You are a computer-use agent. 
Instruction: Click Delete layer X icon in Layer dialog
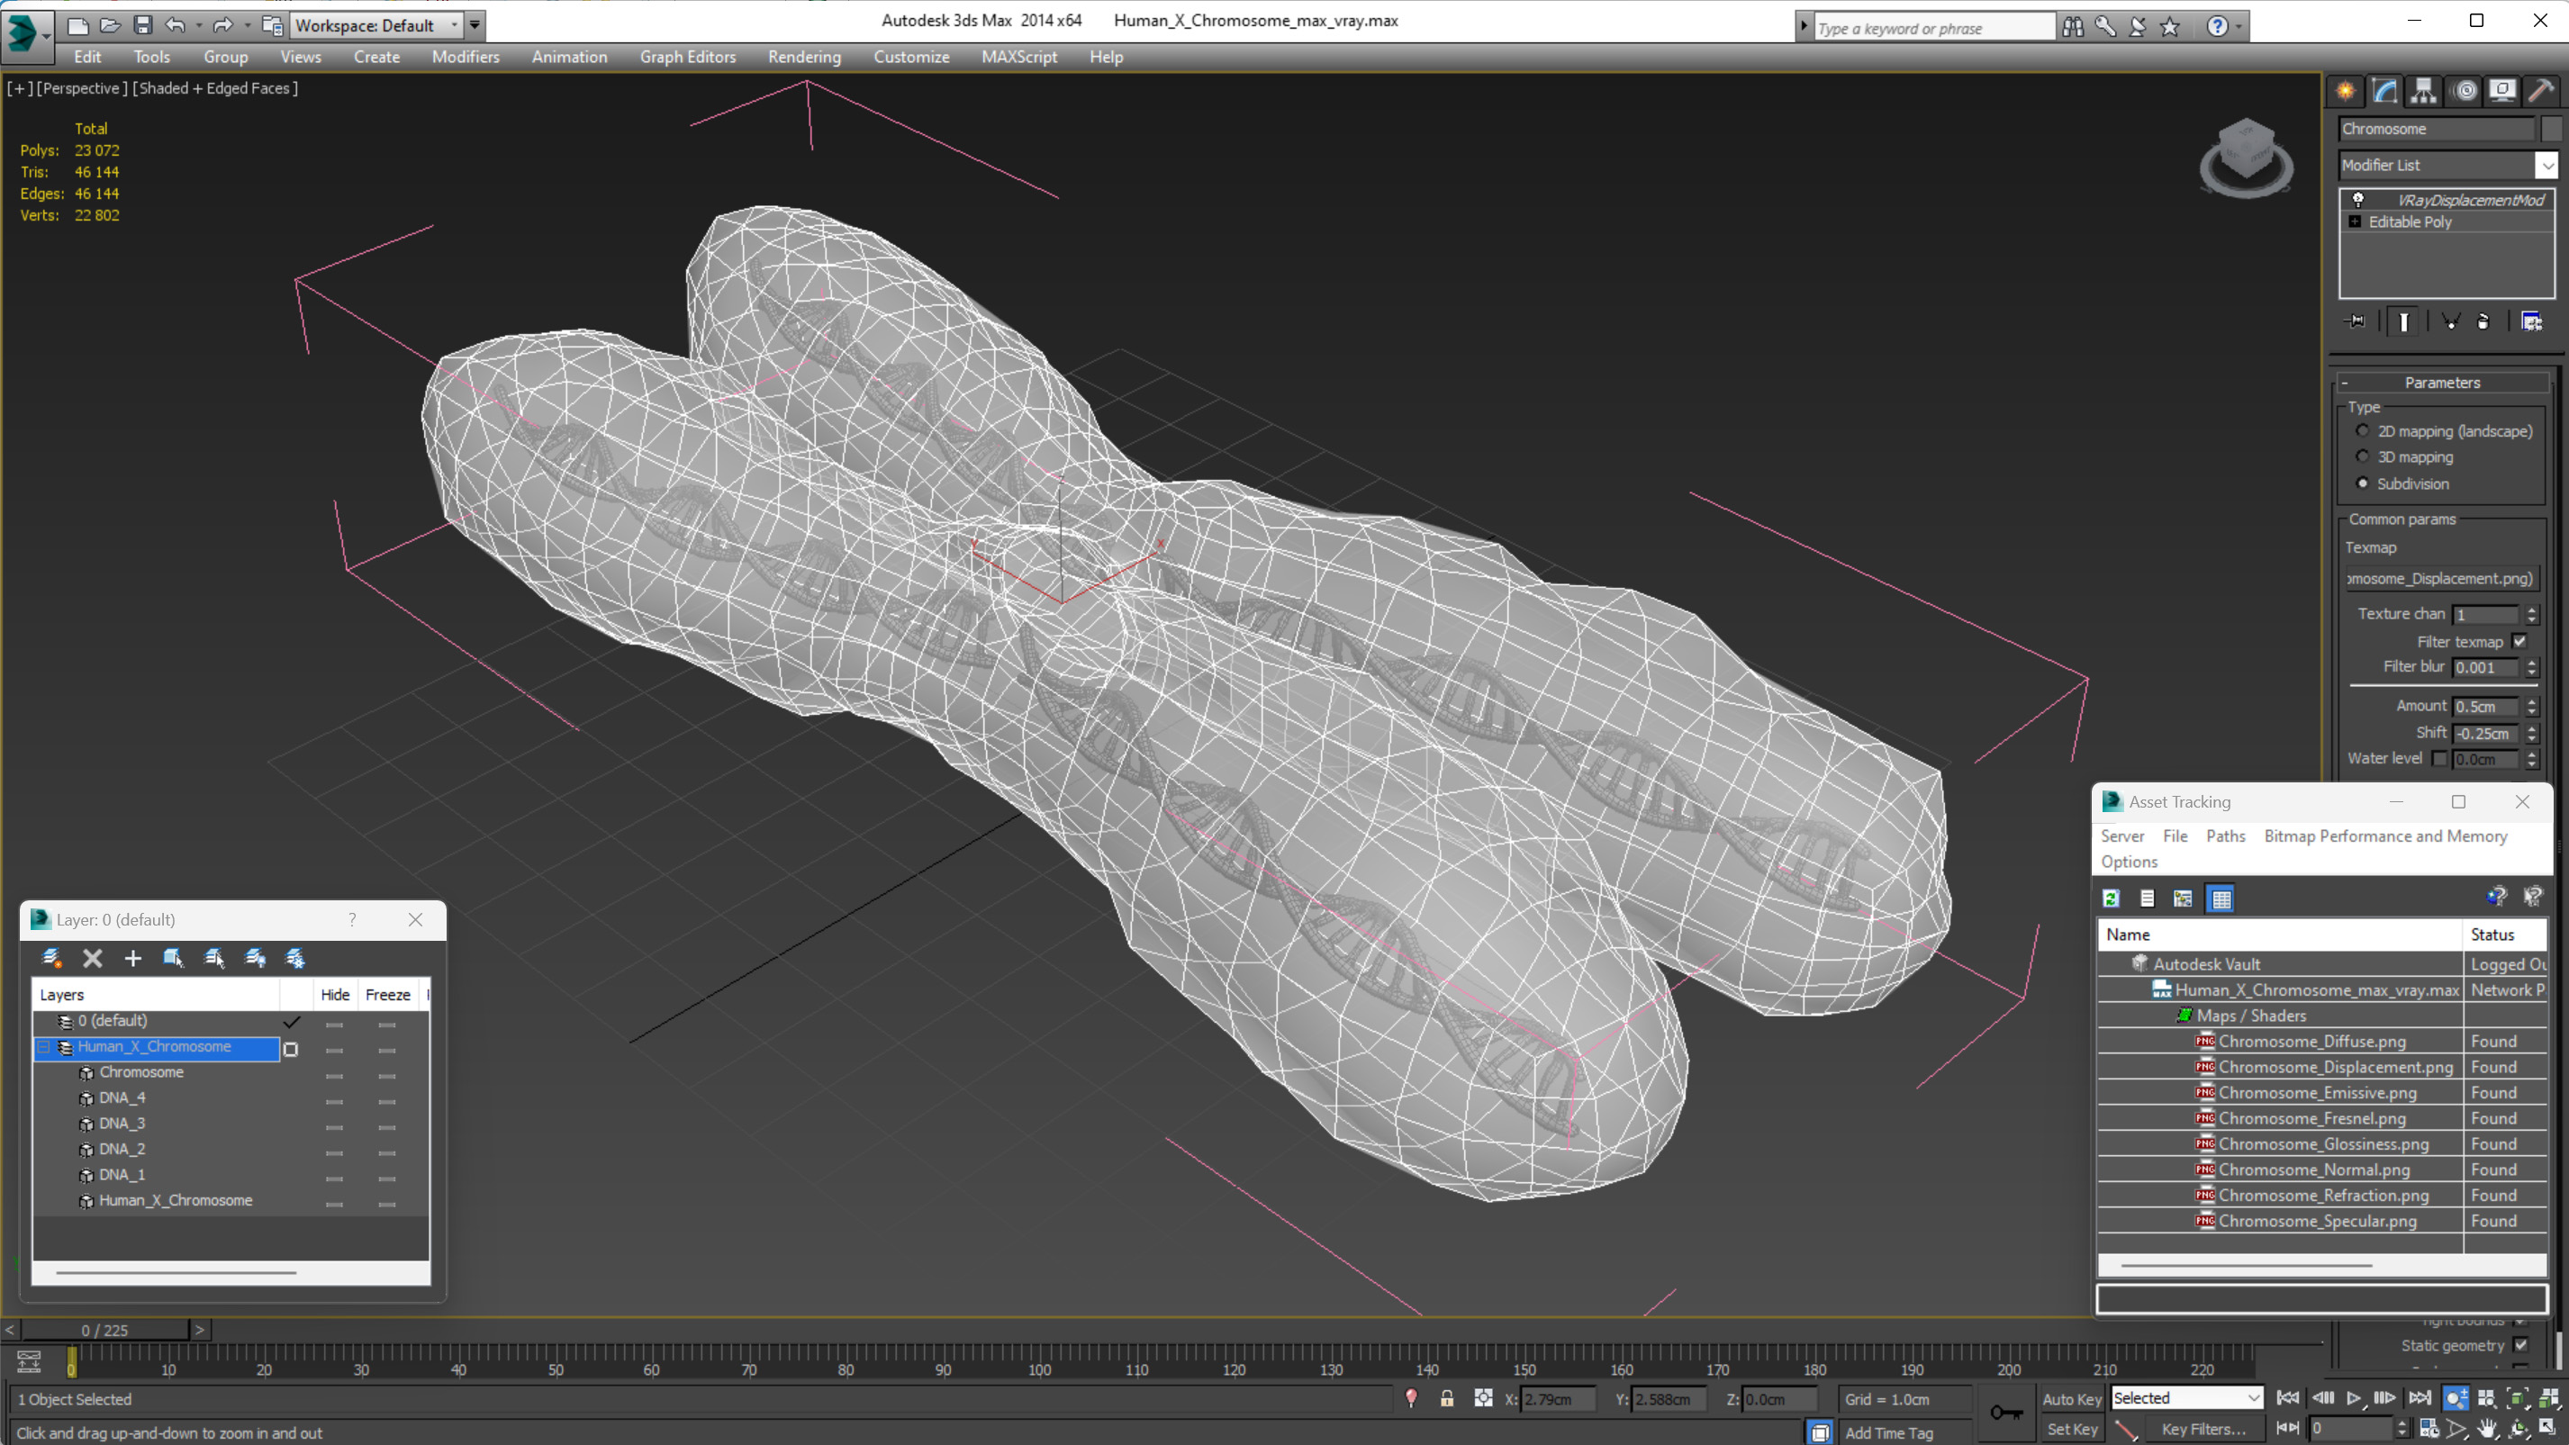click(93, 958)
